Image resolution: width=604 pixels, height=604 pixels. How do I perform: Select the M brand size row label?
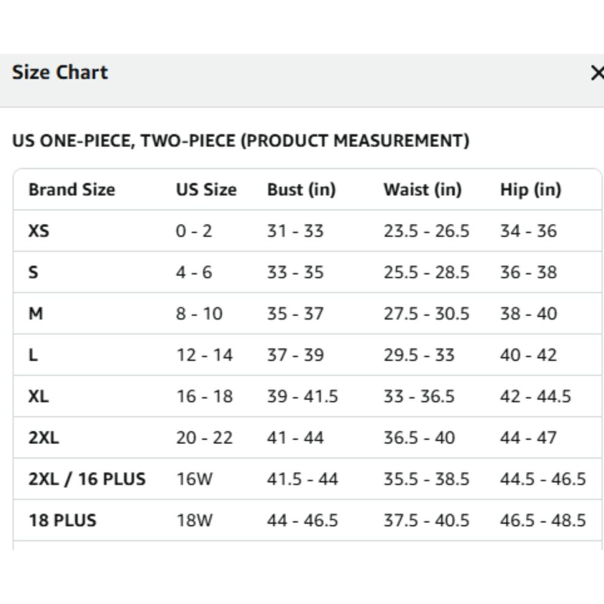coord(36,313)
